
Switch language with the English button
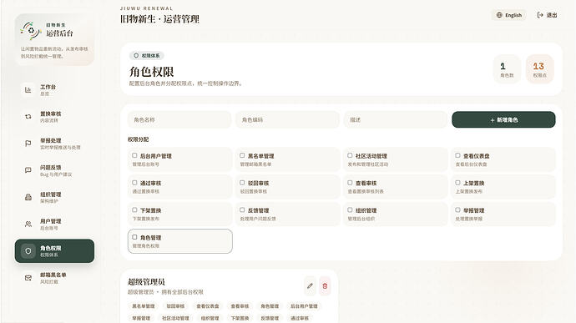(x=509, y=15)
